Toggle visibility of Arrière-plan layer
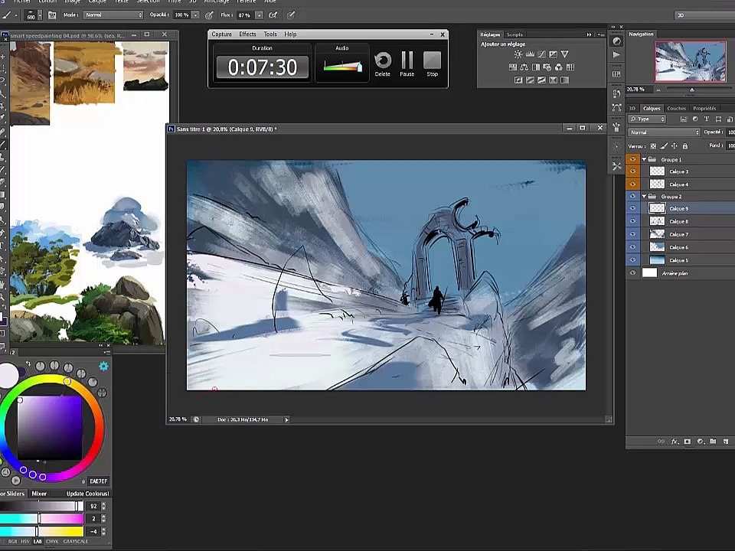The width and height of the screenshot is (735, 551). coord(633,272)
